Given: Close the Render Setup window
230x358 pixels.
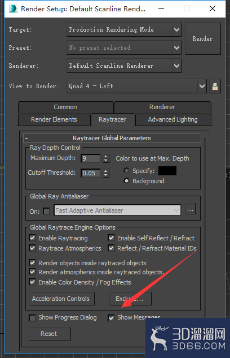Looking at the screenshot, I should [213, 8].
